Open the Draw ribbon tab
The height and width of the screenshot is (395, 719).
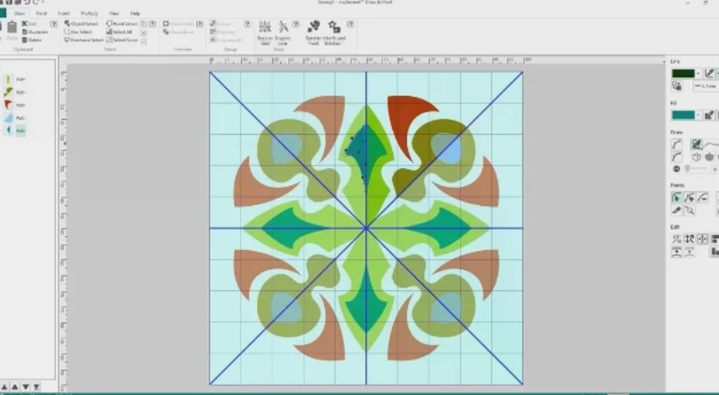click(19, 14)
